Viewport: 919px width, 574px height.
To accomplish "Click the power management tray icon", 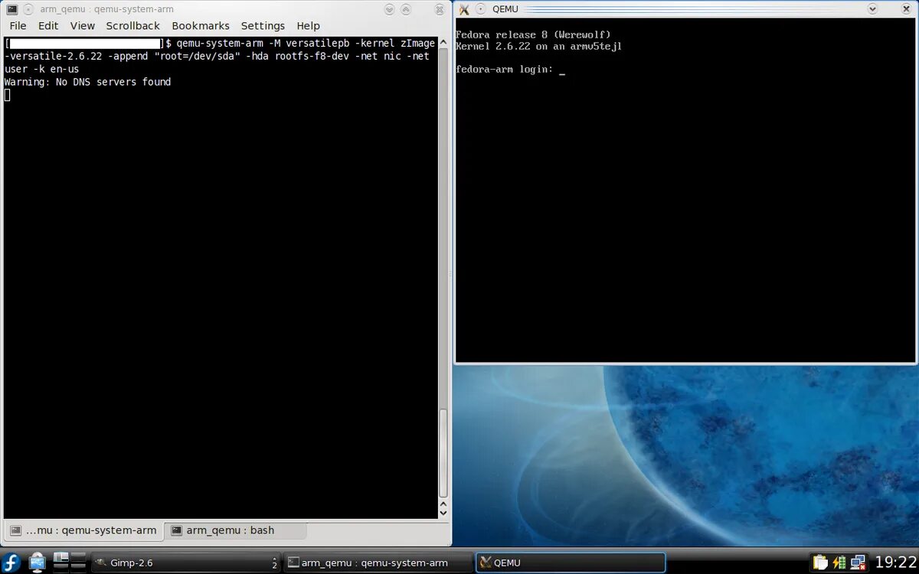I will (839, 563).
